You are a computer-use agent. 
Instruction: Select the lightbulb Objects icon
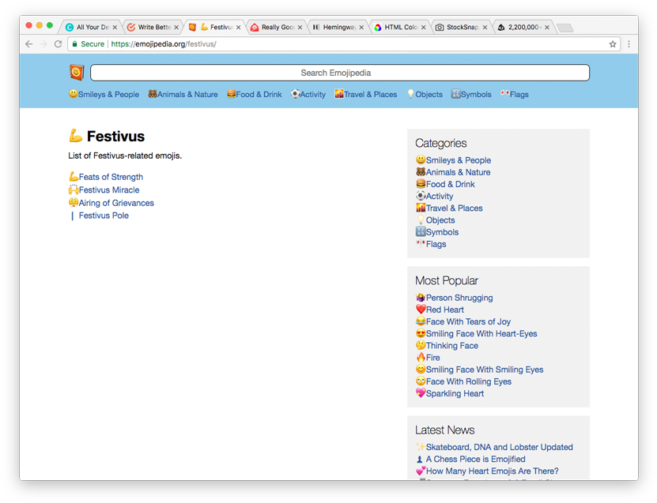coord(410,94)
